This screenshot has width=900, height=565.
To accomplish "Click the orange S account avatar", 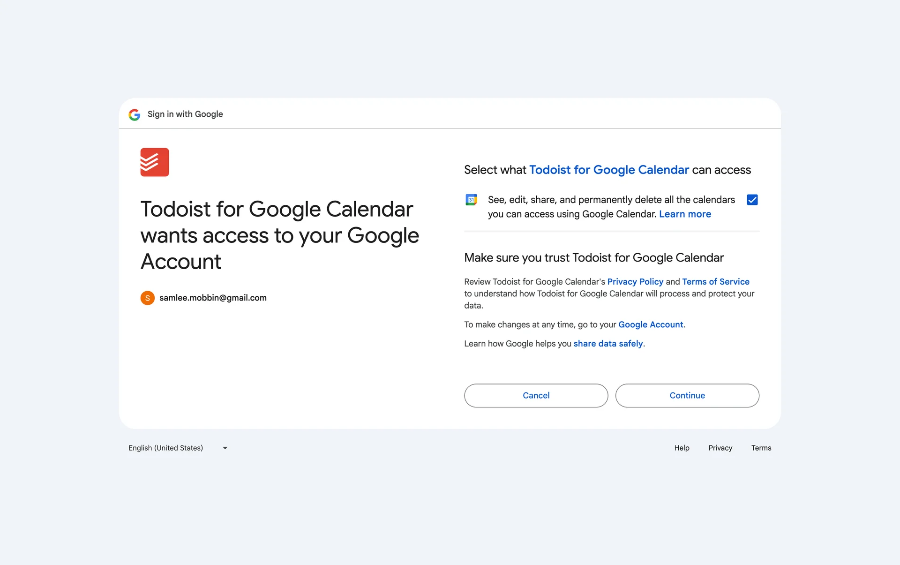I will click(148, 298).
